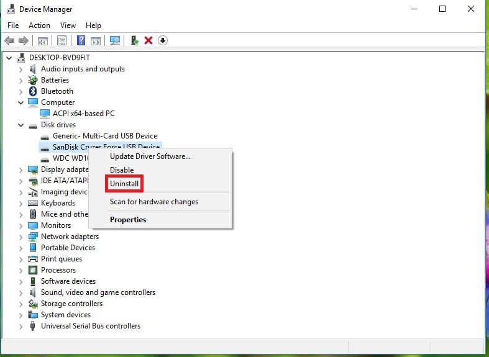
Task: Click Scan for hardware changes monitor icon
Action: [x=114, y=40]
